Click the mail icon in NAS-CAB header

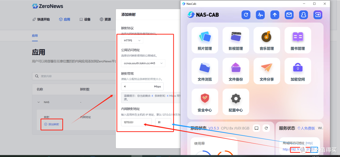pos(289,15)
